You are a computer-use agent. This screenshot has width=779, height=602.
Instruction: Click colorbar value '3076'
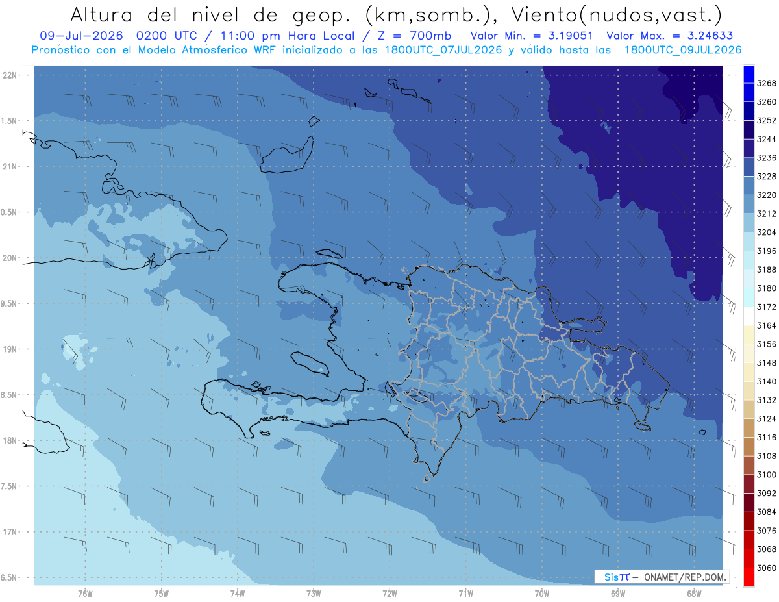click(x=767, y=531)
